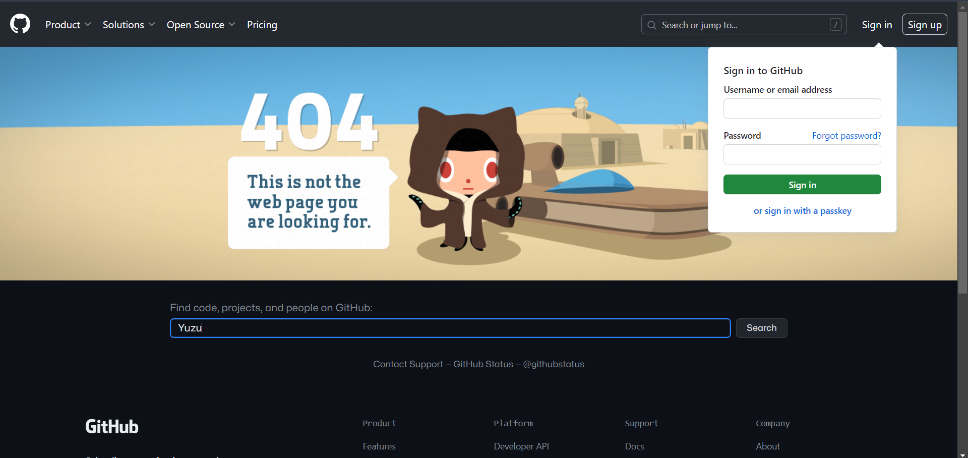Click the slash shortcut key icon
Image resolution: width=968 pixels, height=458 pixels.
click(x=835, y=25)
